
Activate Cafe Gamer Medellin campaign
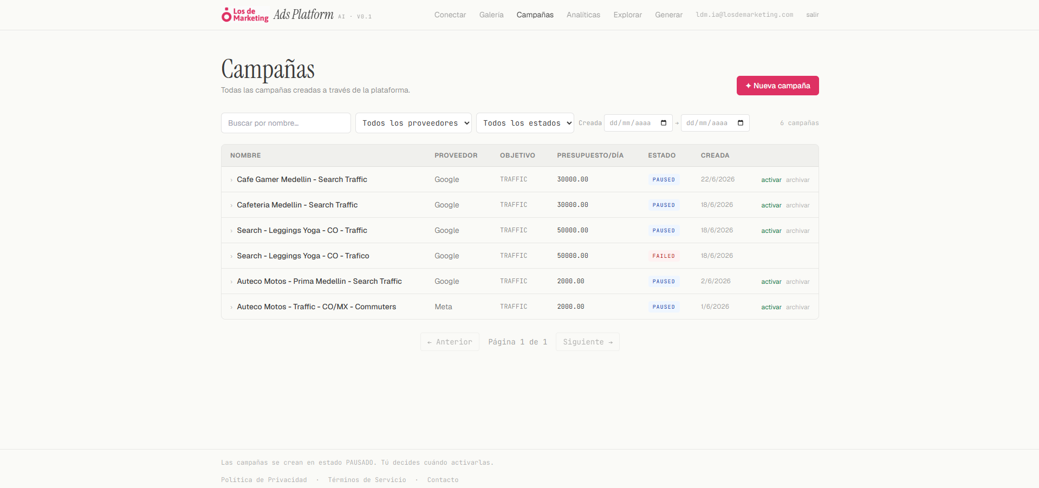[x=771, y=180]
